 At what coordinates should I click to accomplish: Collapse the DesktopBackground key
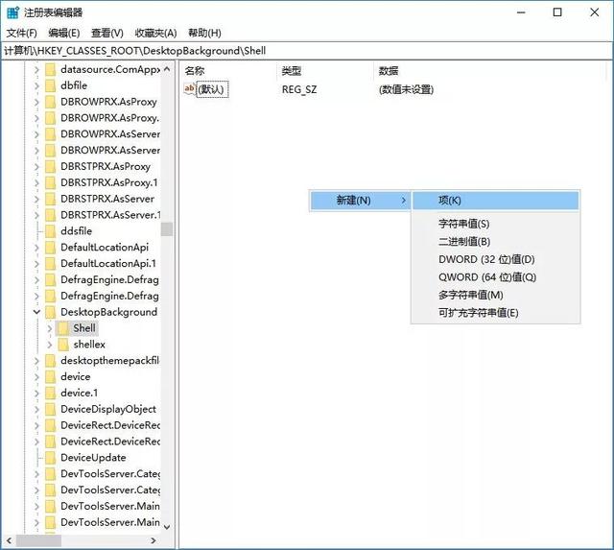tap(36, 312)
